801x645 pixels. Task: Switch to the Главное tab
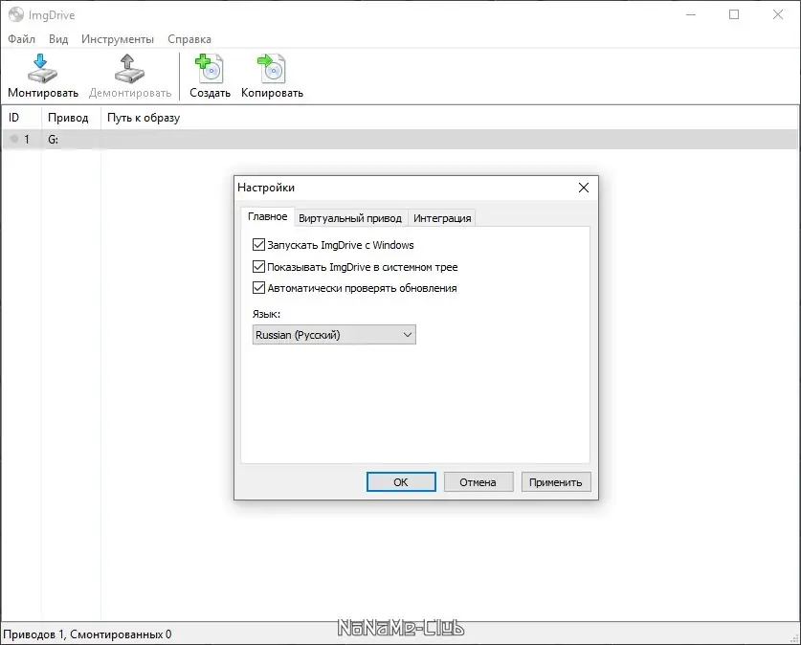(x=268, y=216)
